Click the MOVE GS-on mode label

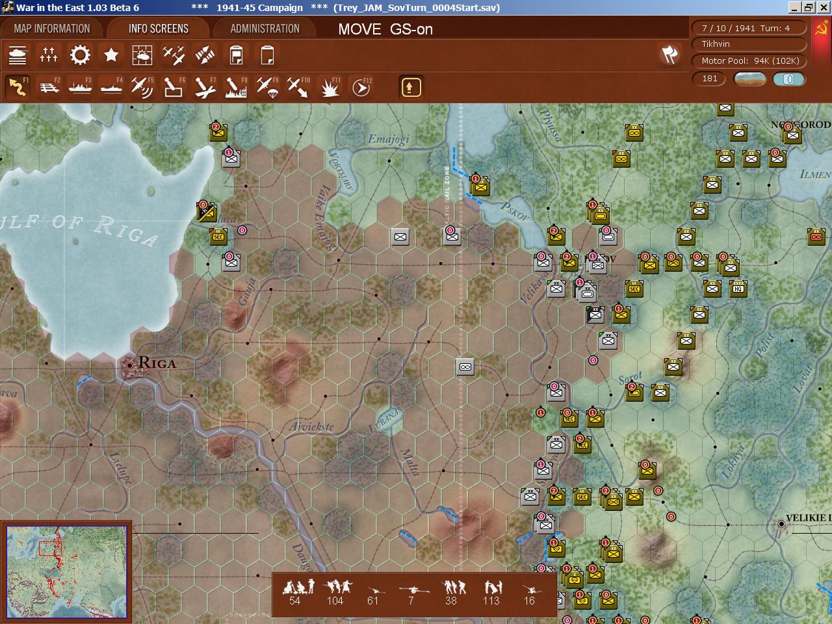385,29
